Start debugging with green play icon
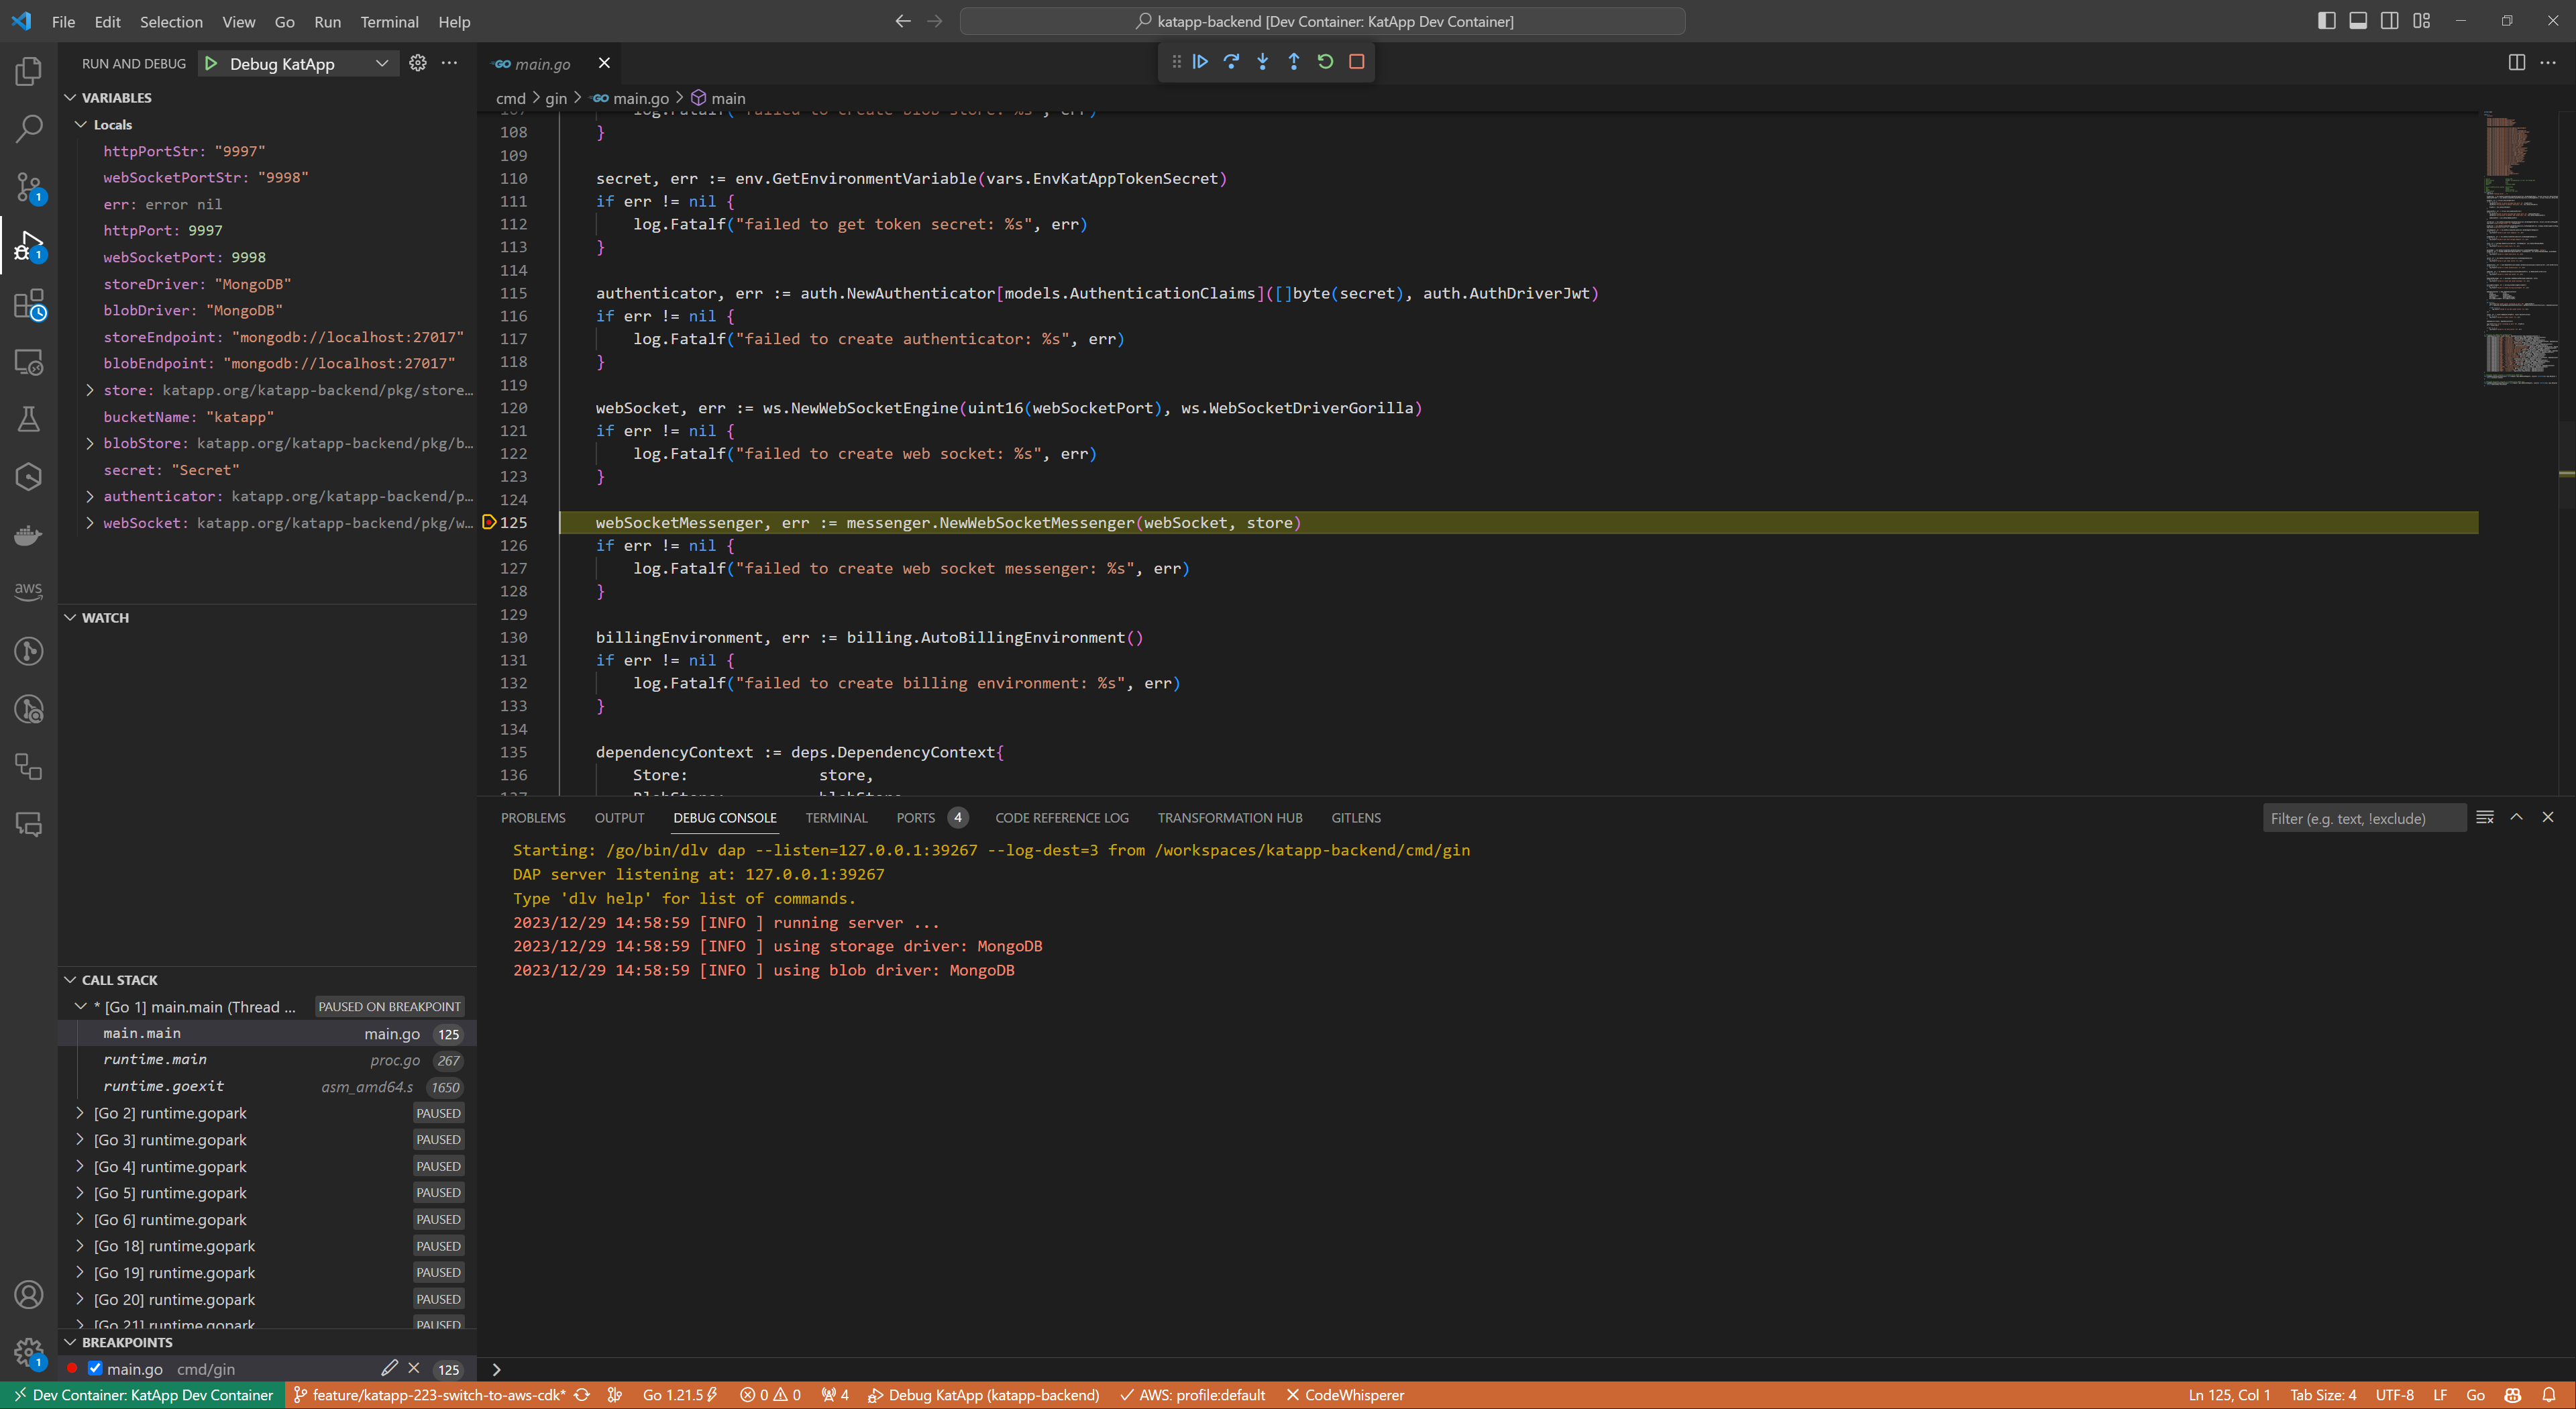Screen dimensions: 2576x1409 tap(211, 64)
